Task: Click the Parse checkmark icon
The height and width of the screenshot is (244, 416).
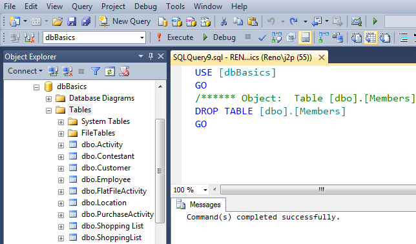Action: point(262,37)
